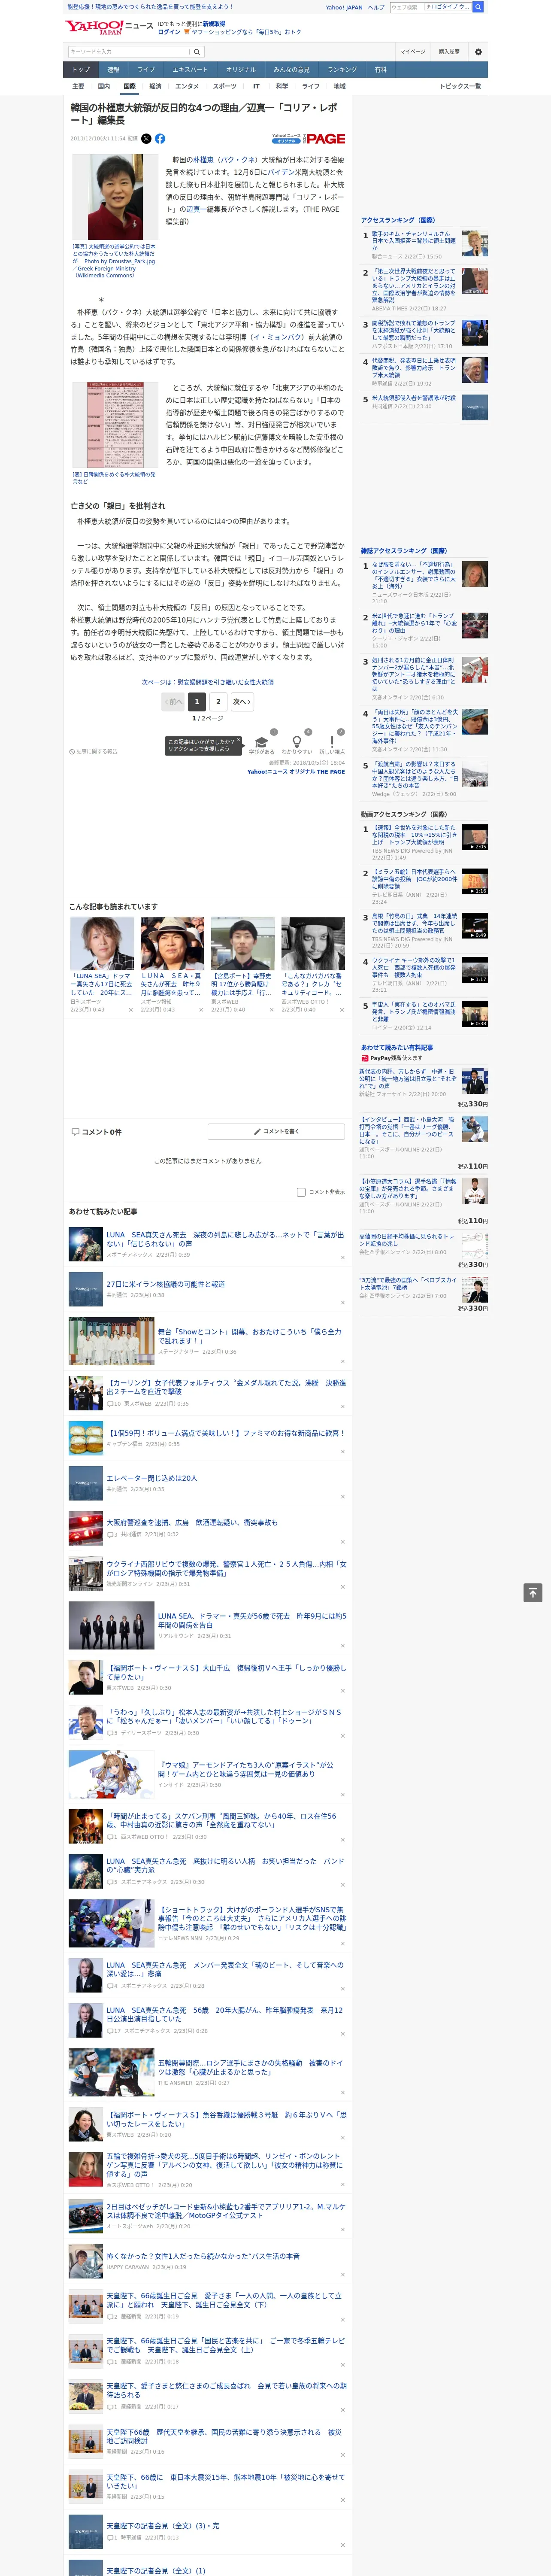Select the 有料 navigation tab
This screenshot has height=2576, width=551.
[x=380, y=70]
